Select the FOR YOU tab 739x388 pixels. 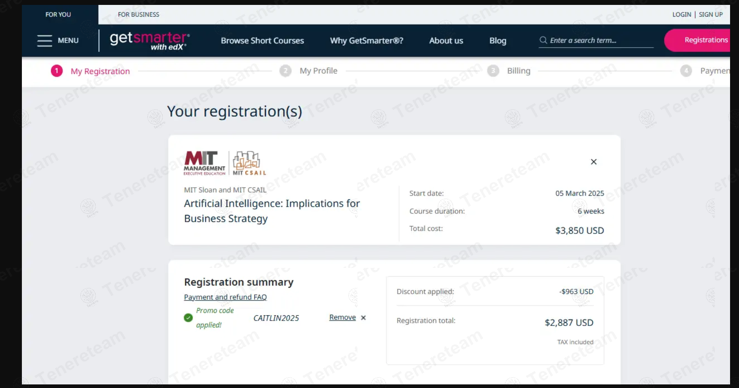tap(58, 15)
